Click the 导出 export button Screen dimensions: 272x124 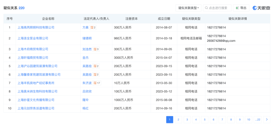click(241, 8)
